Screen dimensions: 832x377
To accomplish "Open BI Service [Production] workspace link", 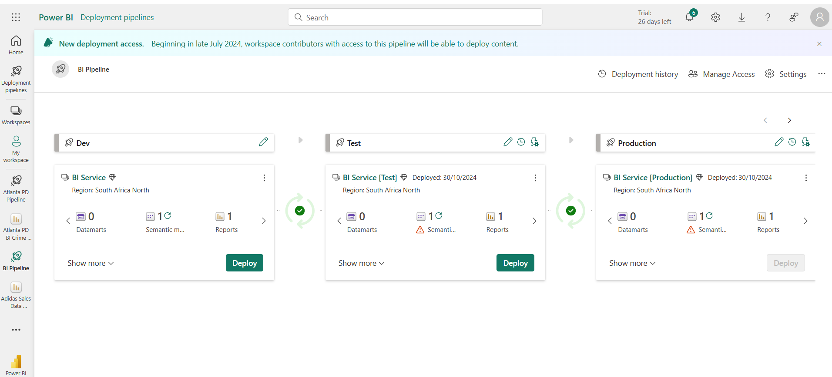I will point(653,178).
